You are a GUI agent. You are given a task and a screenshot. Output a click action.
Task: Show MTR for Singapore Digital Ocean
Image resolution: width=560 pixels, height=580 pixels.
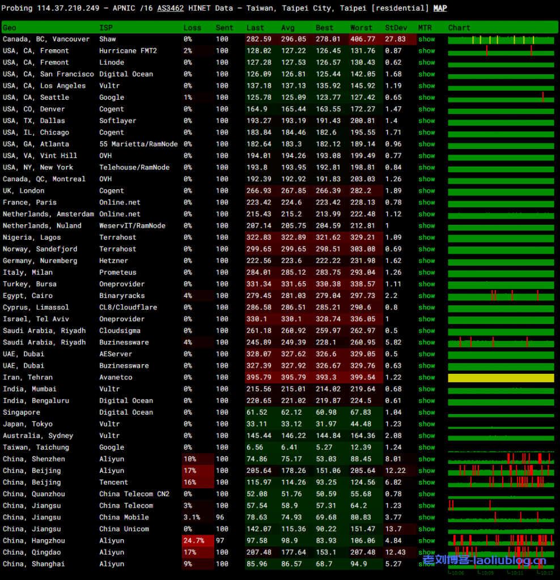(x=427, y=412)
